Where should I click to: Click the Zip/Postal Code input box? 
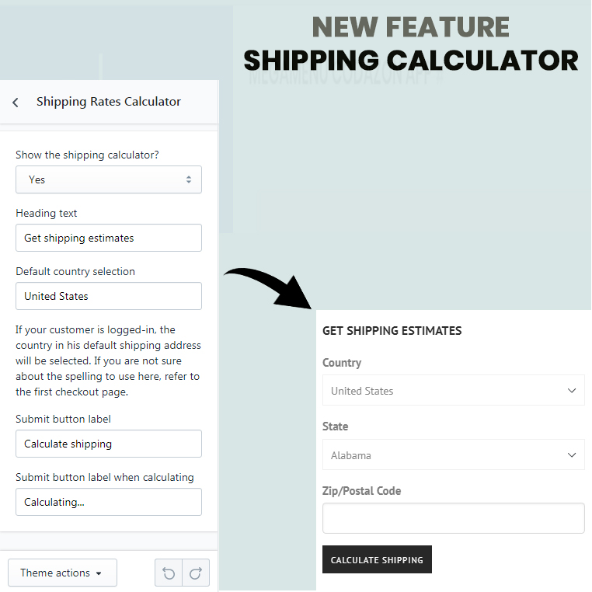pos(454,518)
